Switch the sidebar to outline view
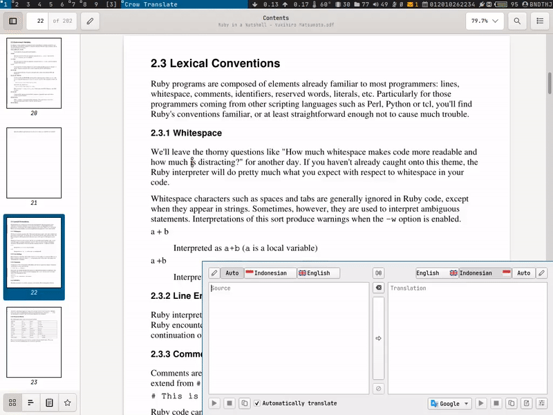553x415 pixels. coord(31,403)
